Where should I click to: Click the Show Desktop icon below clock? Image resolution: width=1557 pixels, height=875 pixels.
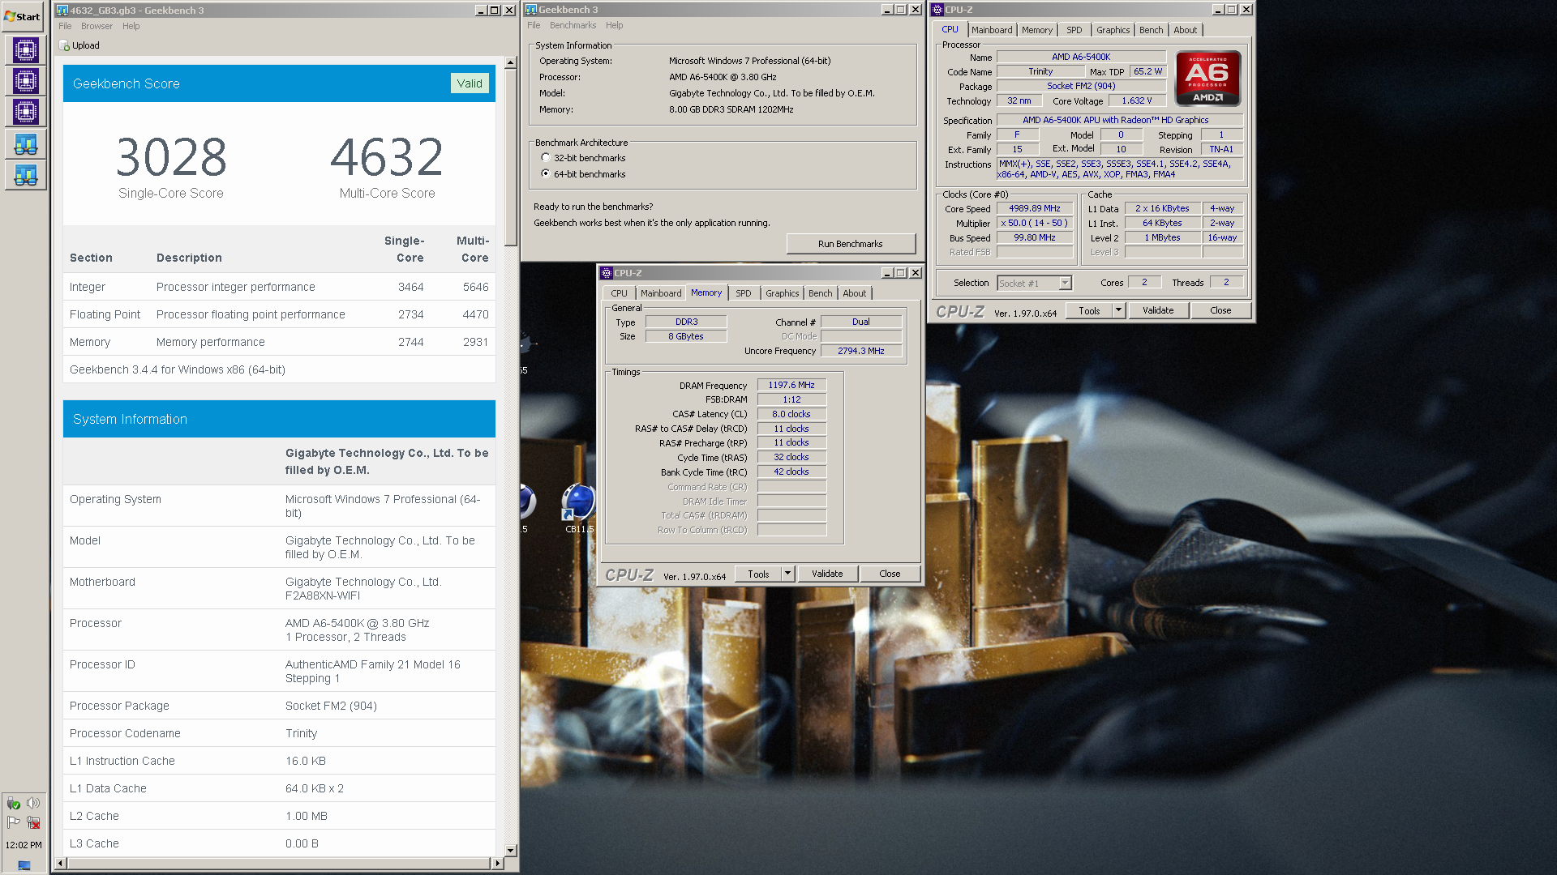coord(24,865)
